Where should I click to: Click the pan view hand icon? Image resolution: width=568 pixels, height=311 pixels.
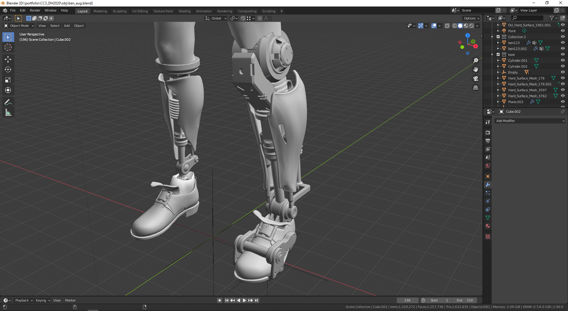476,69
